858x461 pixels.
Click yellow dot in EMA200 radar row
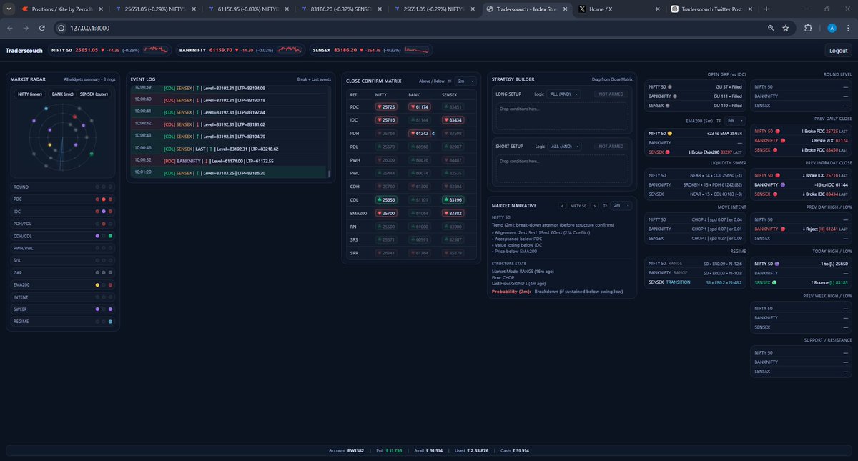click(97, 284)
